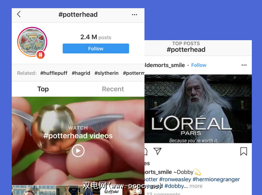The width and height of the screenshot is (262, 195).
Task: Tap the paper plane share icon
Action: tap(158, 151)
